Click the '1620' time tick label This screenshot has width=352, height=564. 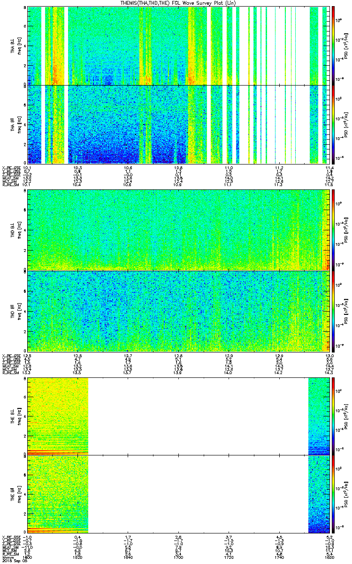(x=78, y=557)
